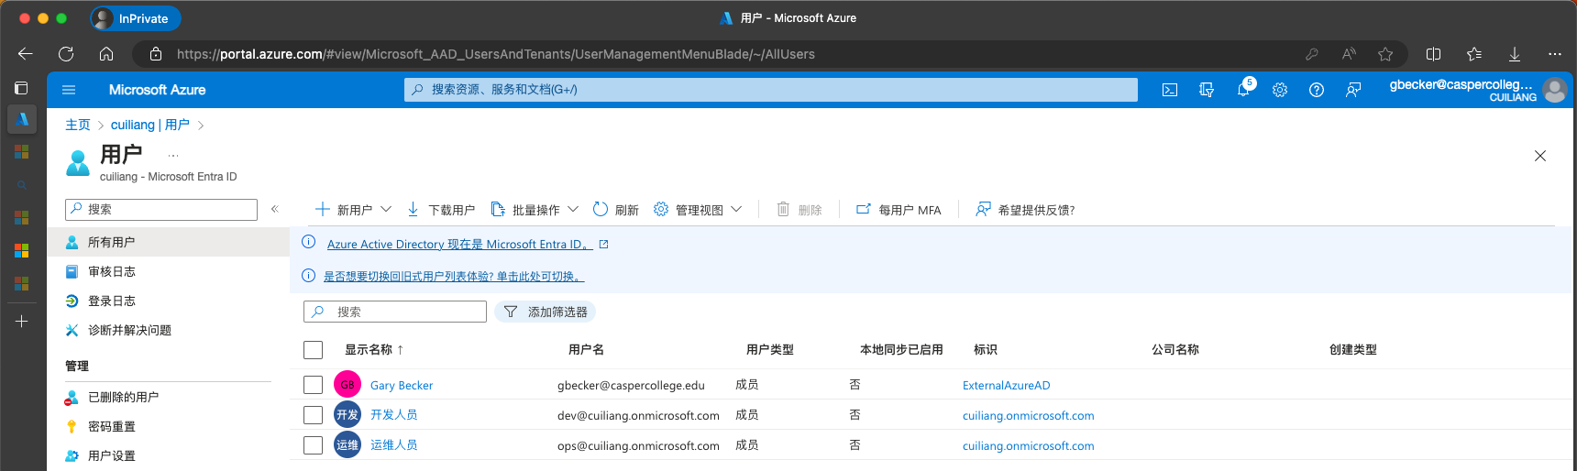The width and height of the screenshot is (1577, 471).
Task: Check the box for 运维人员
Action: (313, 445)
